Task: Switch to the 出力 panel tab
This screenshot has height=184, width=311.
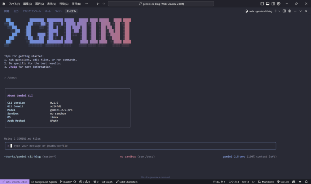Action: click(16, 11)
